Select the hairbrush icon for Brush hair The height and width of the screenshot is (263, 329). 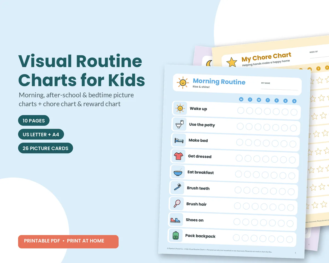click(177, 204)
